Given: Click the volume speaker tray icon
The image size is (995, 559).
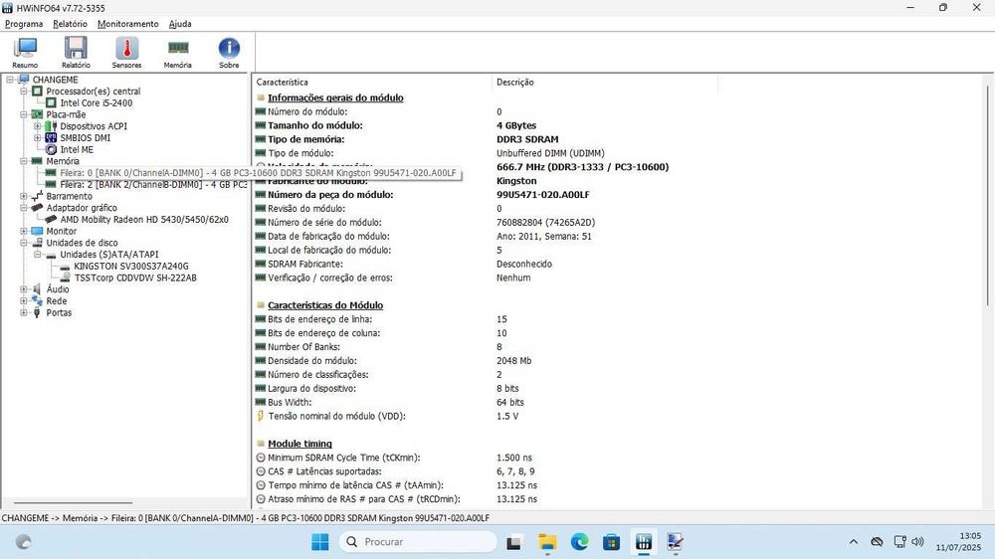Looking at the screenshot, I should pos(917,542).
